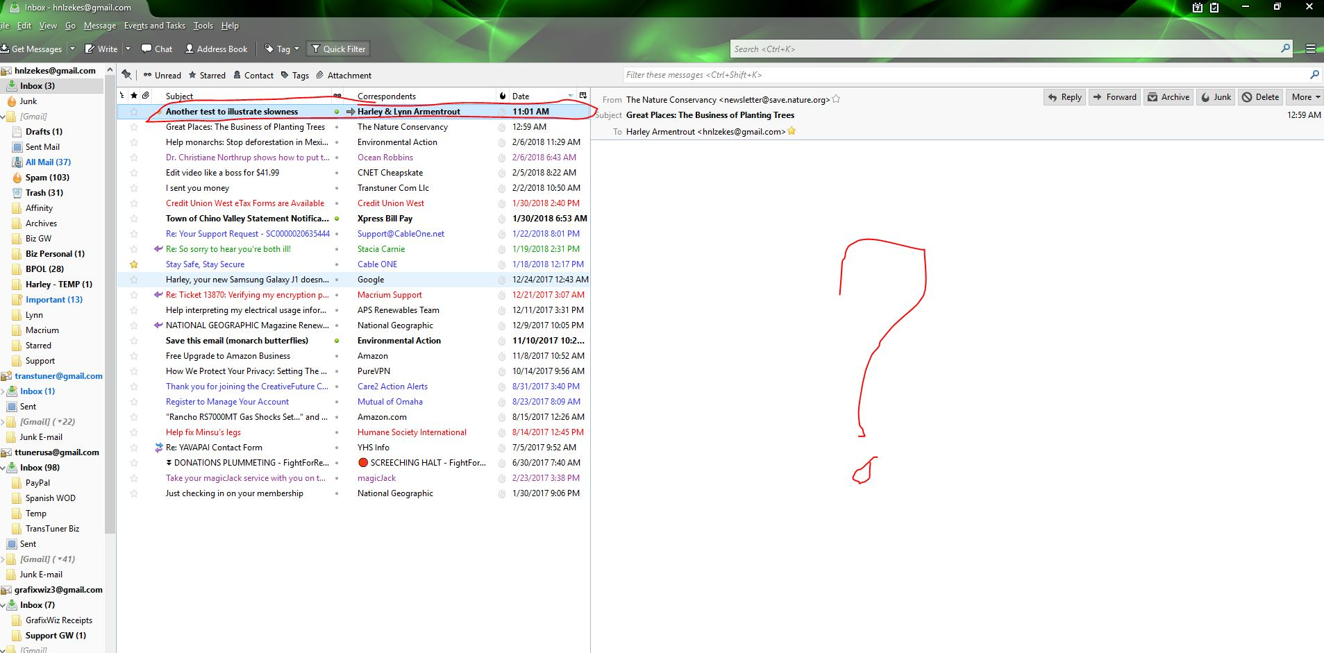Open the Get Messages dropdown arrow

72,49
